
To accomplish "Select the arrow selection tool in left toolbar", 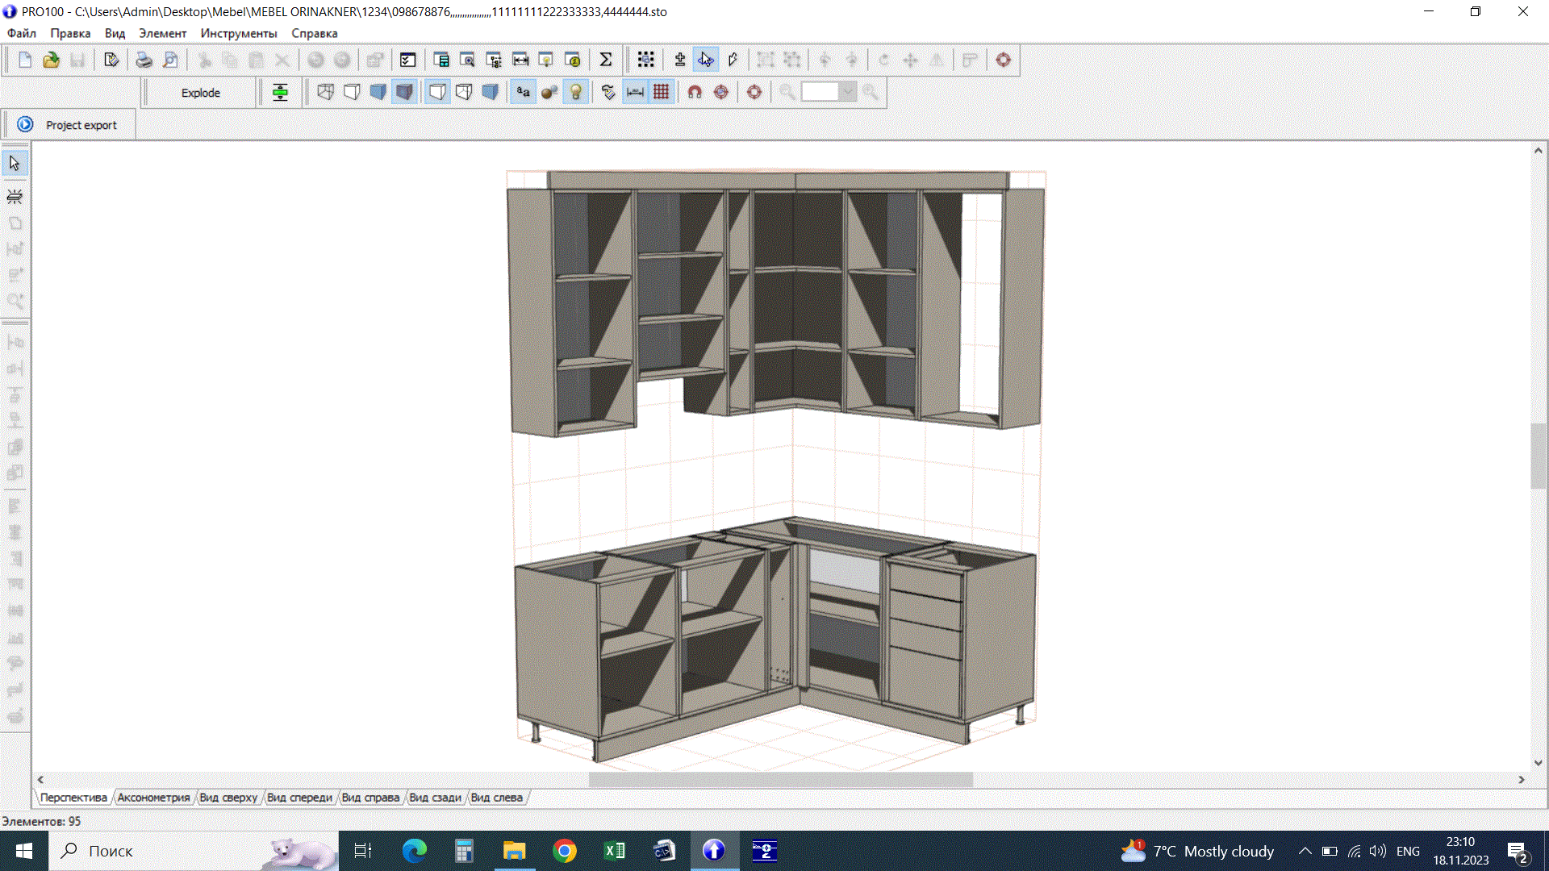I will [15, 162].
